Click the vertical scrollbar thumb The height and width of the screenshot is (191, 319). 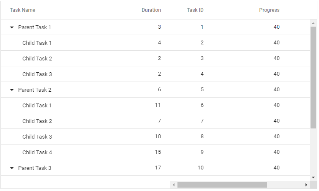tap(314, 77)
